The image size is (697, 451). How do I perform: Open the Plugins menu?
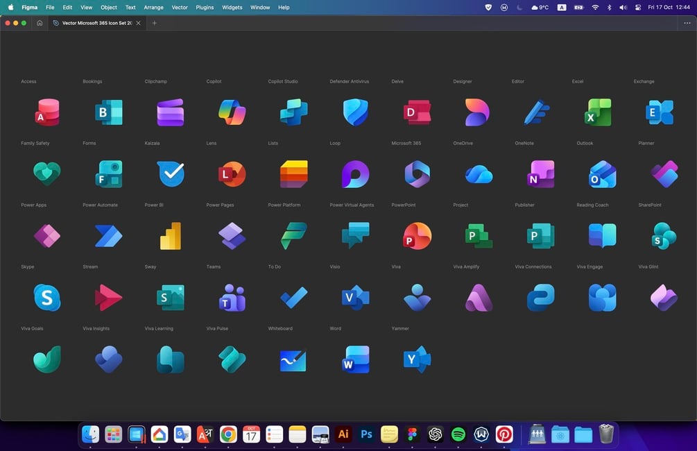coord(205,8)
